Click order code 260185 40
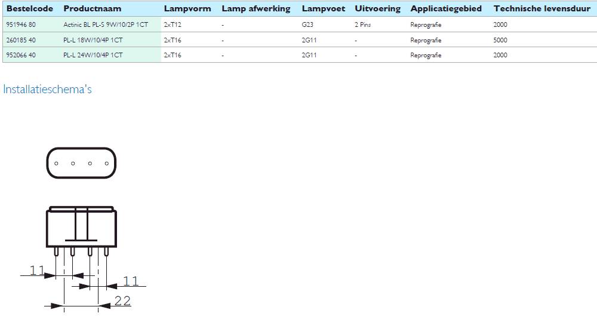 pos(21,41)
